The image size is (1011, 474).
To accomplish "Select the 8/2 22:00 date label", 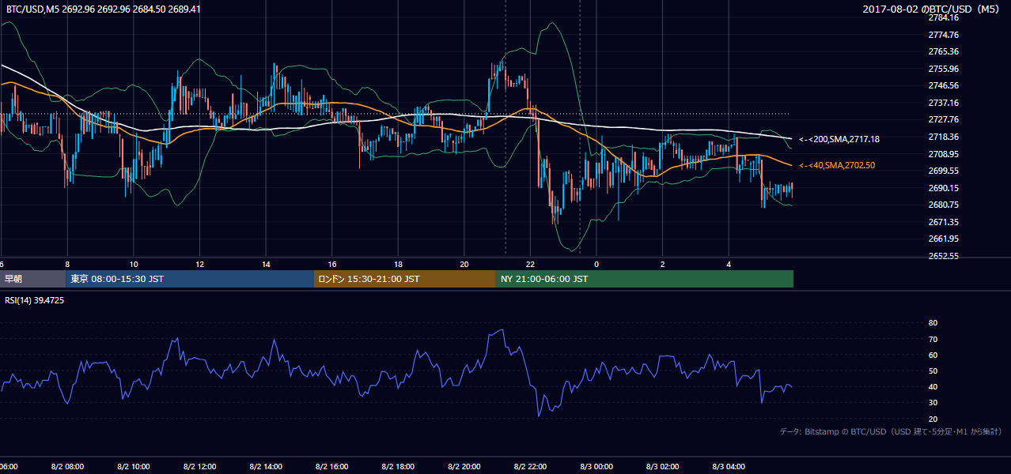I will tap(531, 466).
